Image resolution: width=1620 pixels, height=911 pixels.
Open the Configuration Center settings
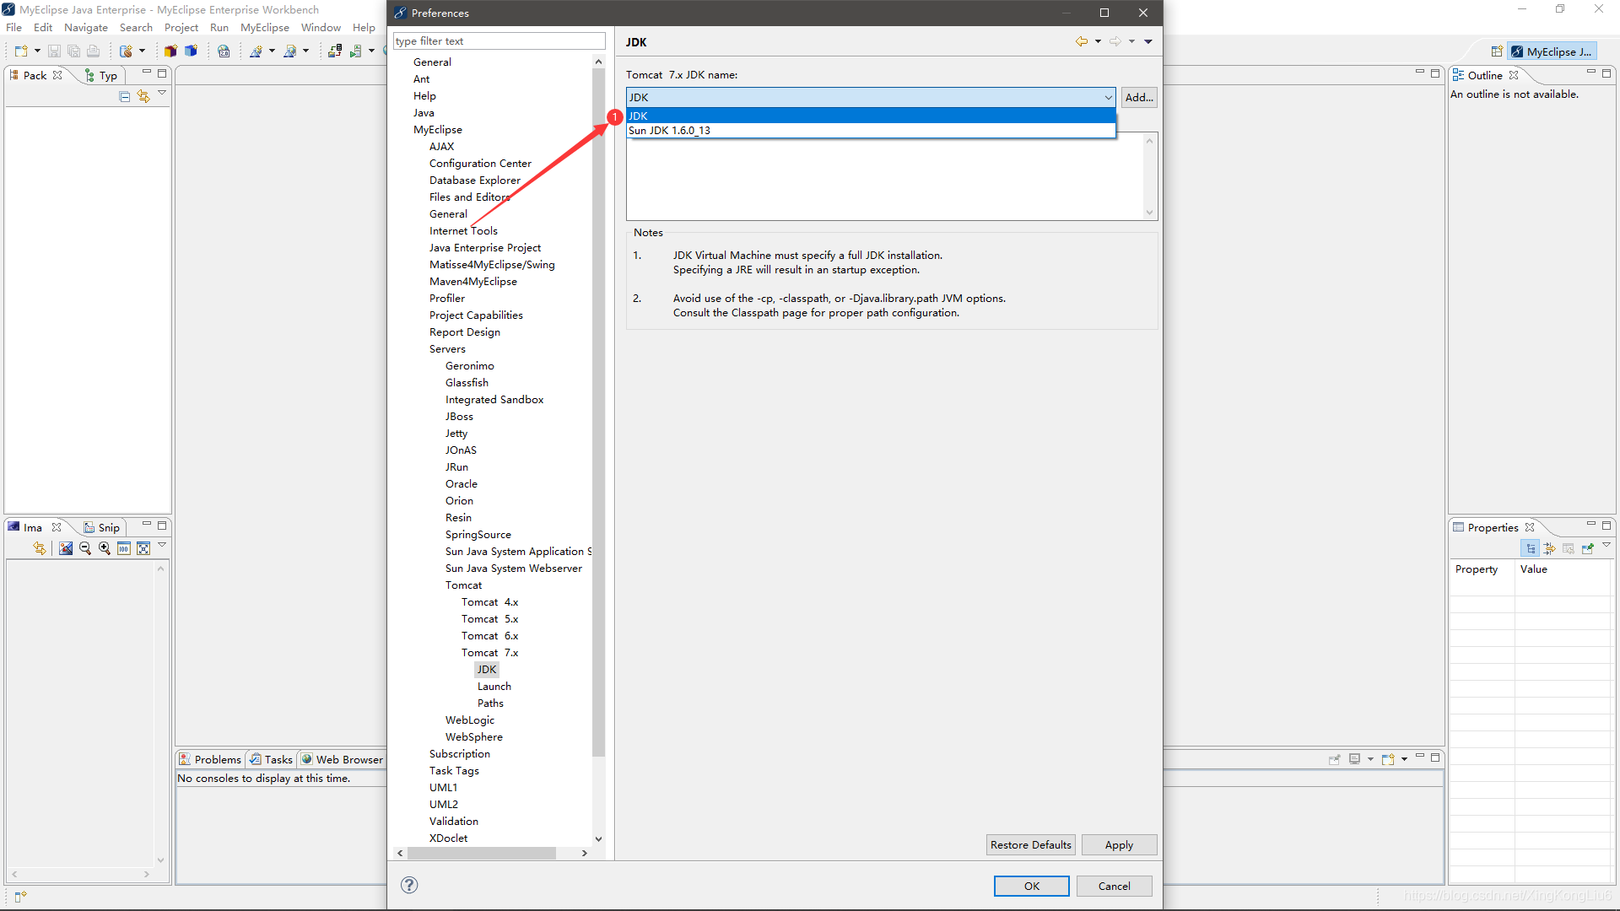481,164
